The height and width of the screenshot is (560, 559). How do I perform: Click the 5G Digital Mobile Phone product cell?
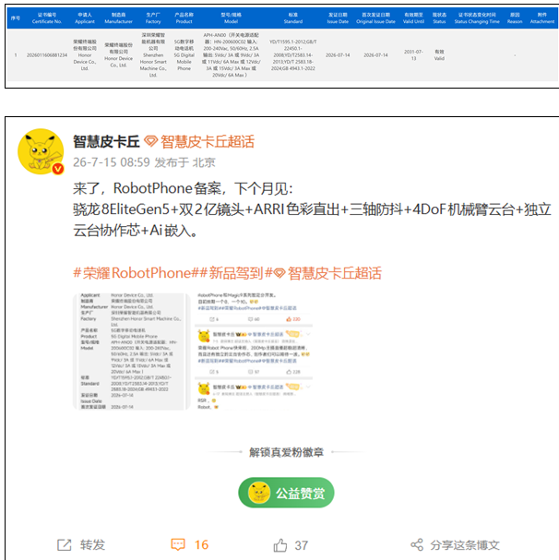pos(184,55)
